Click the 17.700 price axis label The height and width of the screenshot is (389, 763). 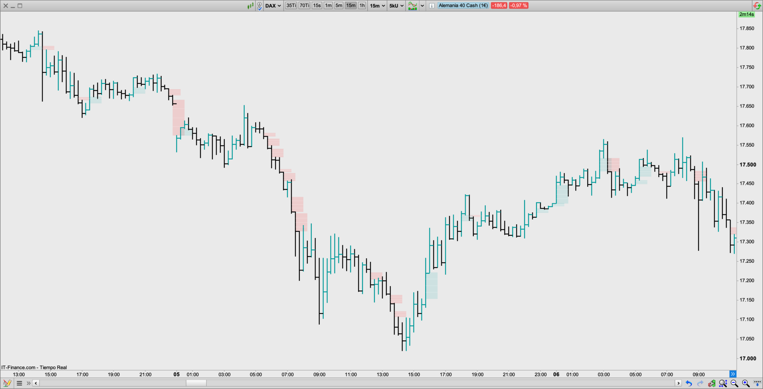[747, 86]
